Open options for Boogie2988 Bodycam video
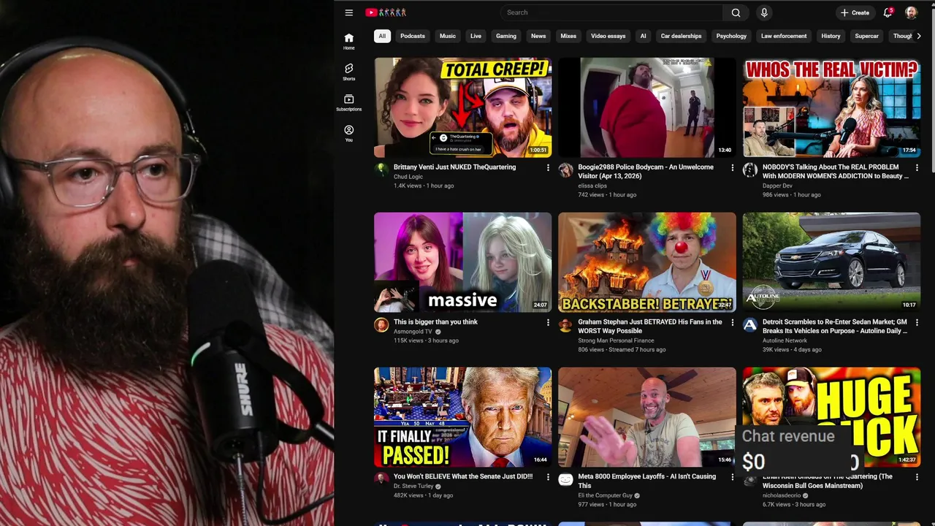Screen dimensions: 935x526 tap(733, 167)
